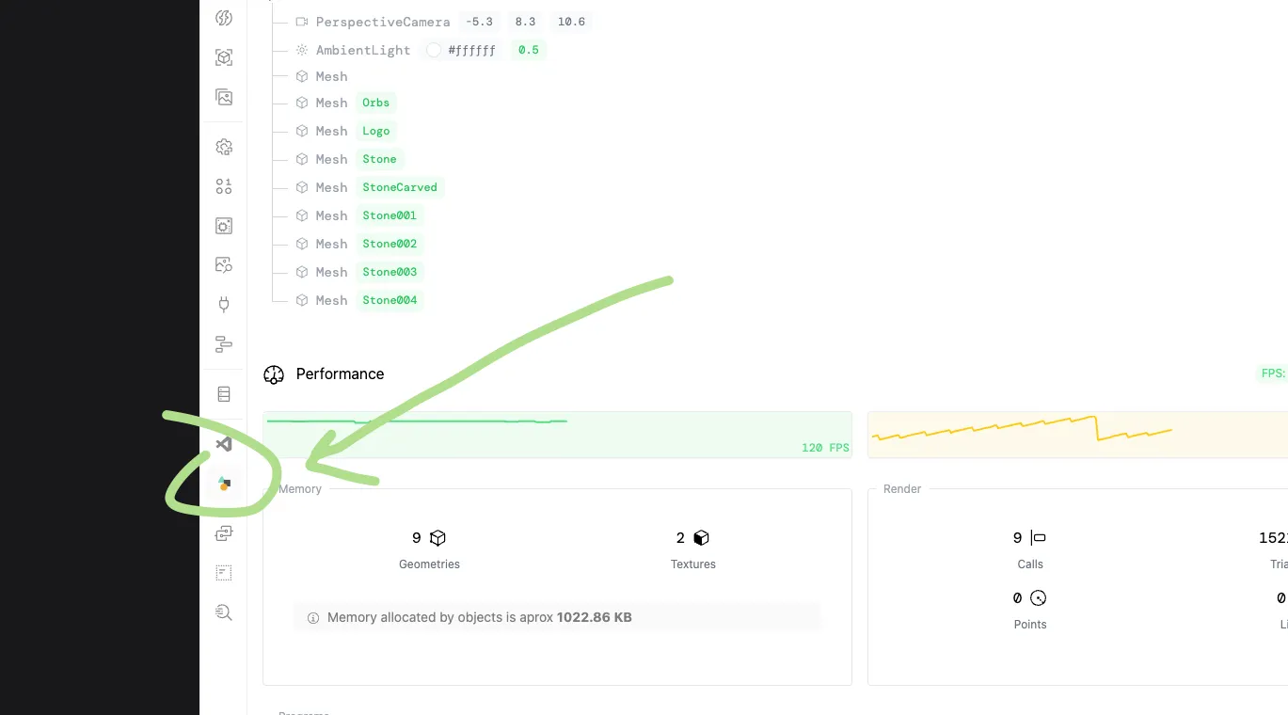Select the unnamed Mesh tree row
Image resolution: width=1288 pixels, height=715 pixels.
coord(322,76)
